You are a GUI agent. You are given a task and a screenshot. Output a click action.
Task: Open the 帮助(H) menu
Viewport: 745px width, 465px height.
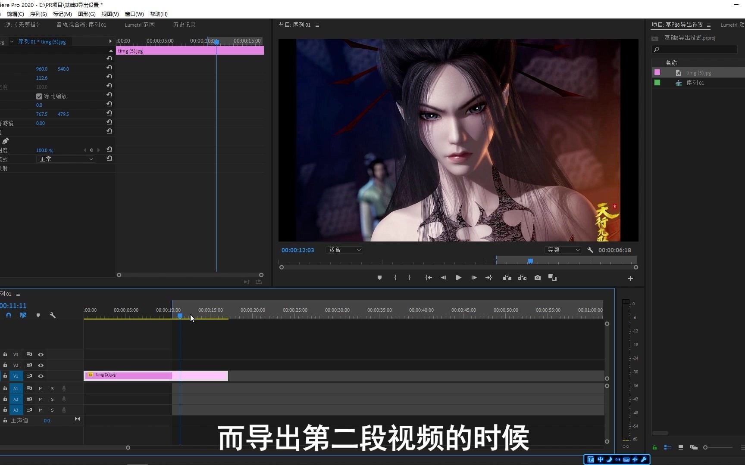[159, 14]
